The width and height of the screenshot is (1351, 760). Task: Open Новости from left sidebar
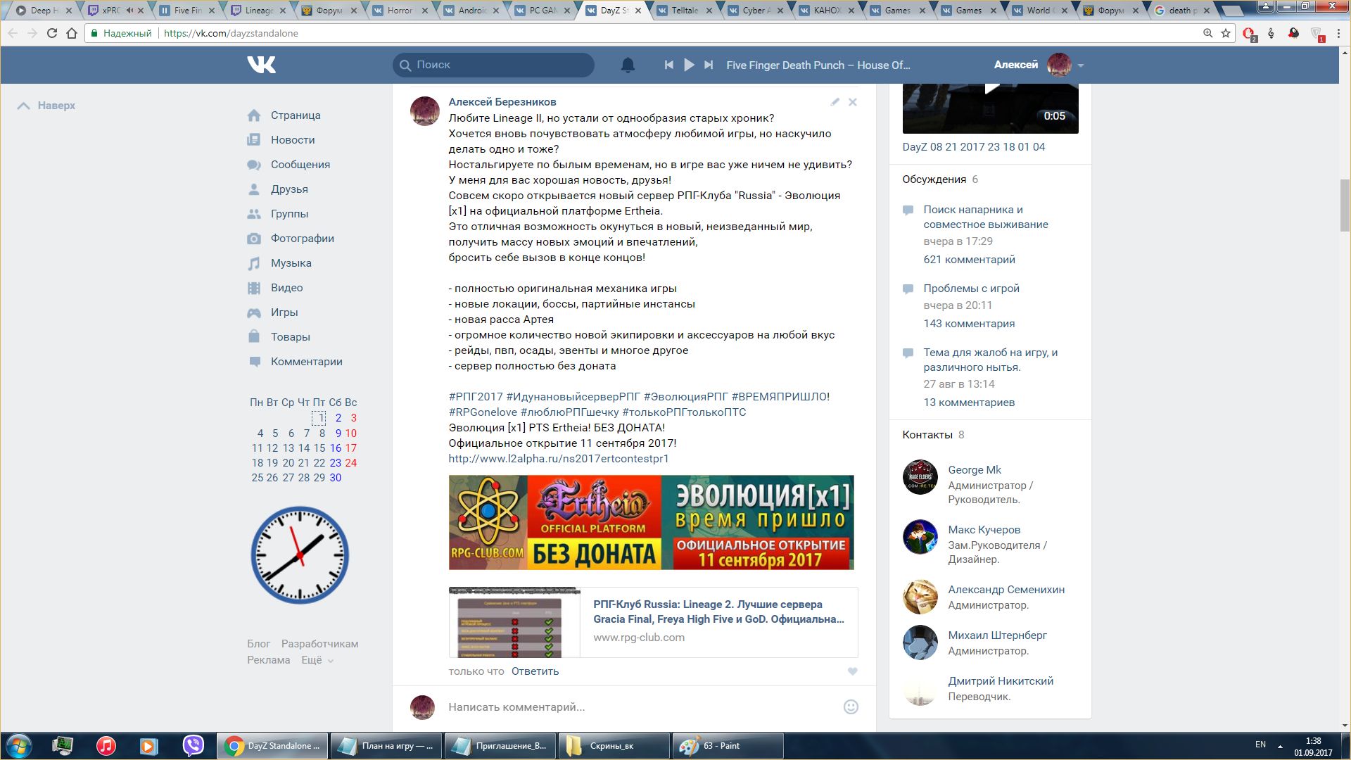tap(293, 140)
